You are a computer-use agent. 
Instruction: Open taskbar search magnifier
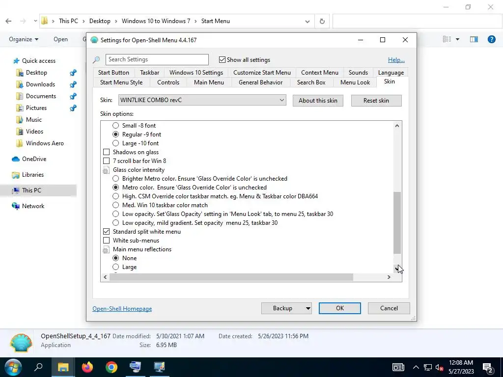(x=38, y=367)
